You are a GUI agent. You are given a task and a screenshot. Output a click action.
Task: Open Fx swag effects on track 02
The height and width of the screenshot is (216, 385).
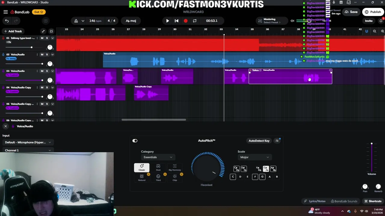tap(11, 58)
